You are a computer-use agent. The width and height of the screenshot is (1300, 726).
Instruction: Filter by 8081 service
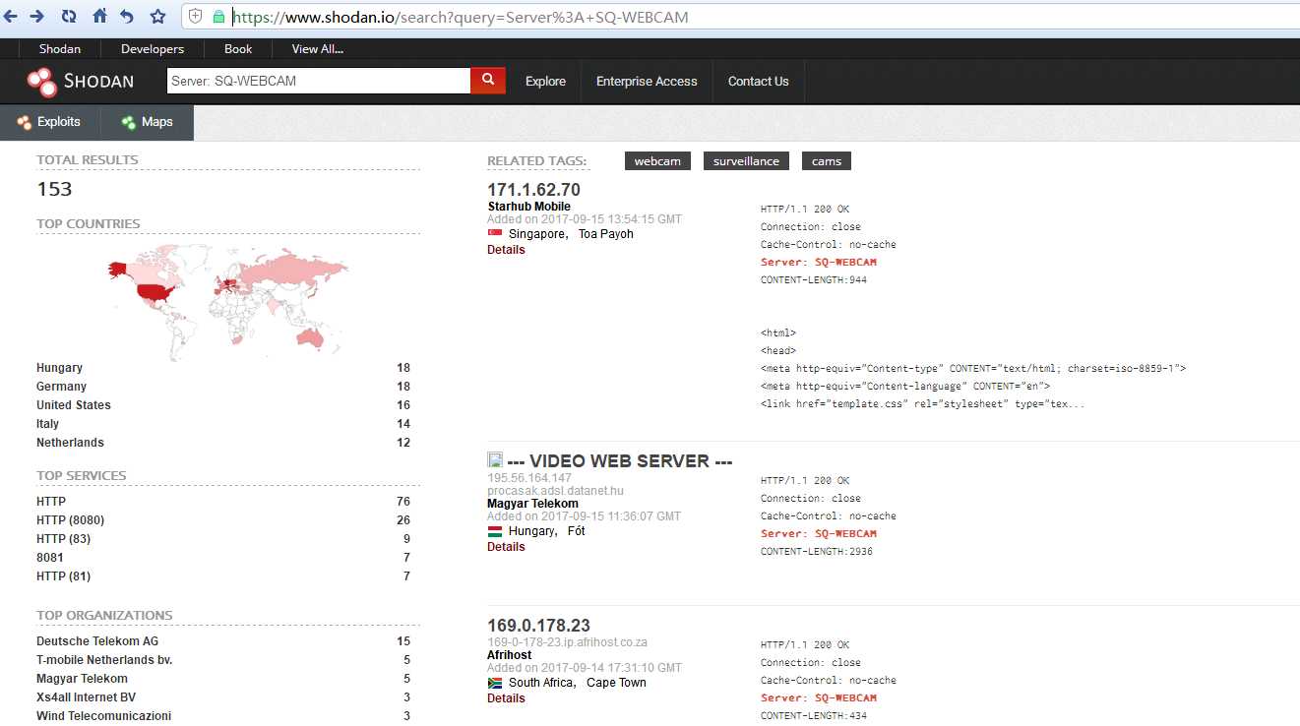[223, 558]
